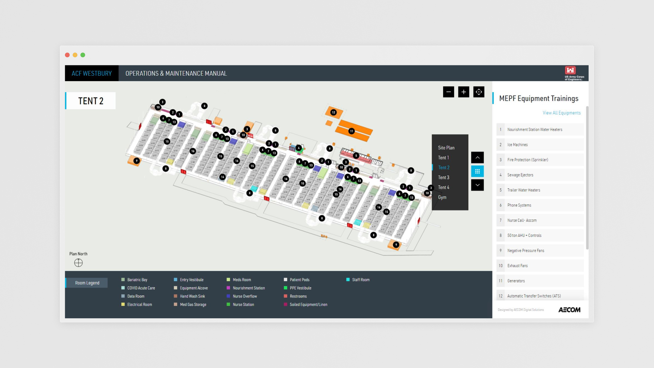Open the View All Equipments link
Screen dimensions: 654x368
coord(561,113)
